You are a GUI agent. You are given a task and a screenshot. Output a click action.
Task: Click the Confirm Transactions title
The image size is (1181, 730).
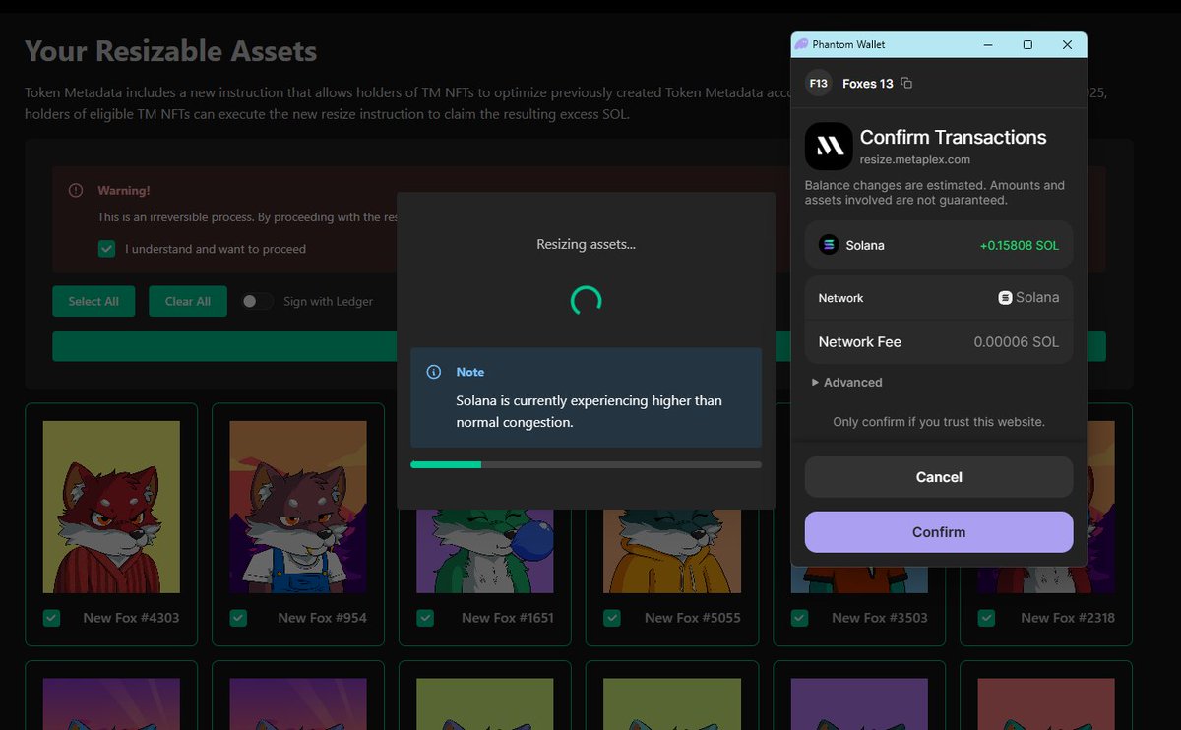pos(954,137)
